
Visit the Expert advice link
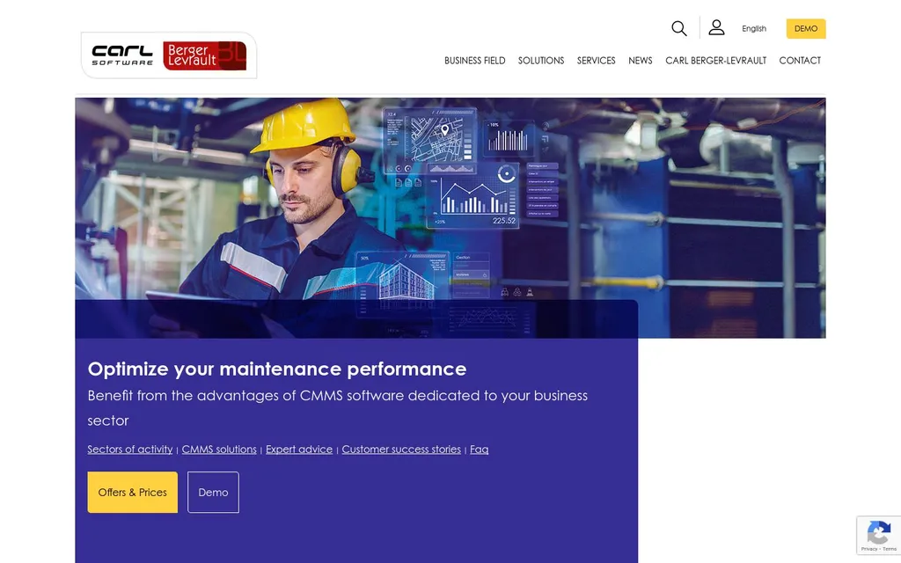pos(299,450)
